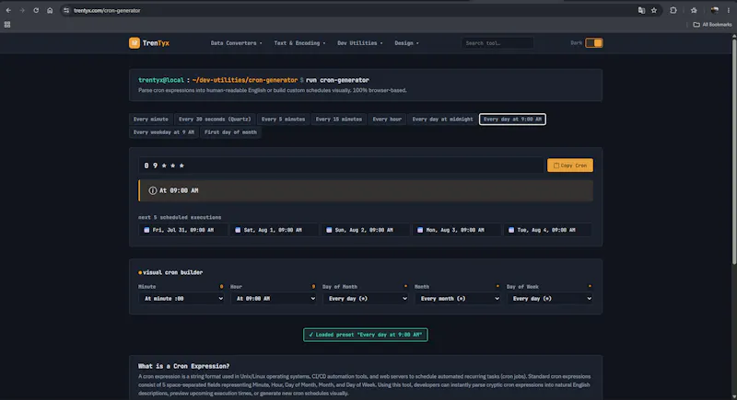
Task: Click calendar icon for Sat, Aug 1
Action: (x=238, y=230)
